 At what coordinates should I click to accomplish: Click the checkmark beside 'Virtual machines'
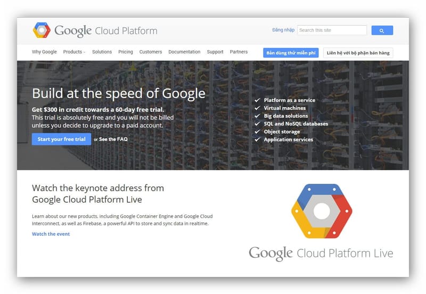tap(258, 108)
